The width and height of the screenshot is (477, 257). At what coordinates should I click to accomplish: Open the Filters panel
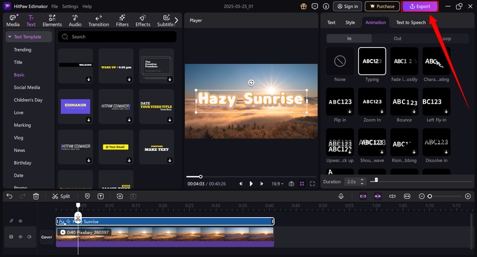coord(122,21)
